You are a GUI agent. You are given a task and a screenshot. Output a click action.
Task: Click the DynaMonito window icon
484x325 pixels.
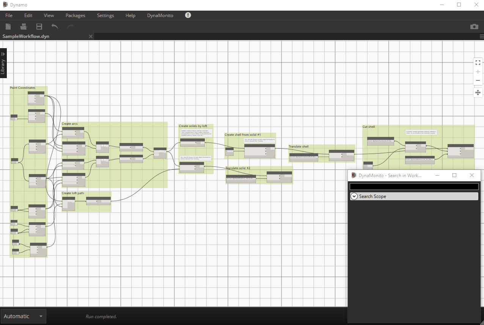[354, 175]
